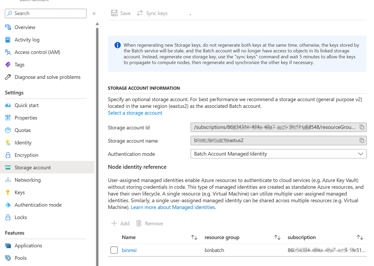
Task: Open Learn more about Managed identities link
Action: 173,207
